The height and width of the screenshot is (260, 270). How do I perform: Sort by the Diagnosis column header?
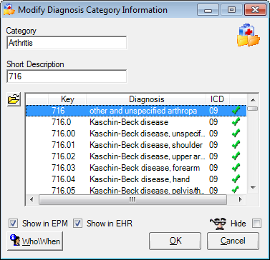point(146,99)
